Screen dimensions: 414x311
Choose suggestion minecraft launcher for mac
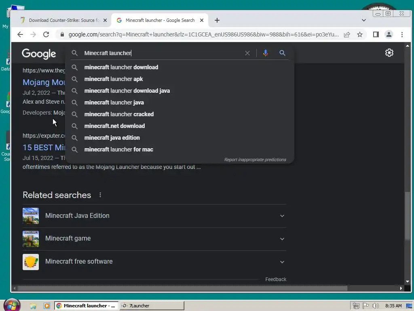pyautogui.click(x=180, y=149)
